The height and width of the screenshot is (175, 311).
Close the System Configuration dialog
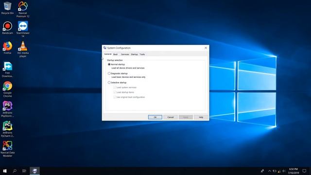point(206,48)
